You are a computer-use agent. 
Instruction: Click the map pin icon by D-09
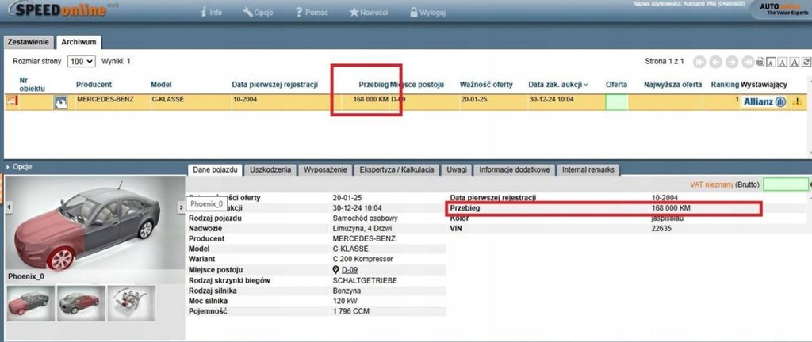coord(335,270)
